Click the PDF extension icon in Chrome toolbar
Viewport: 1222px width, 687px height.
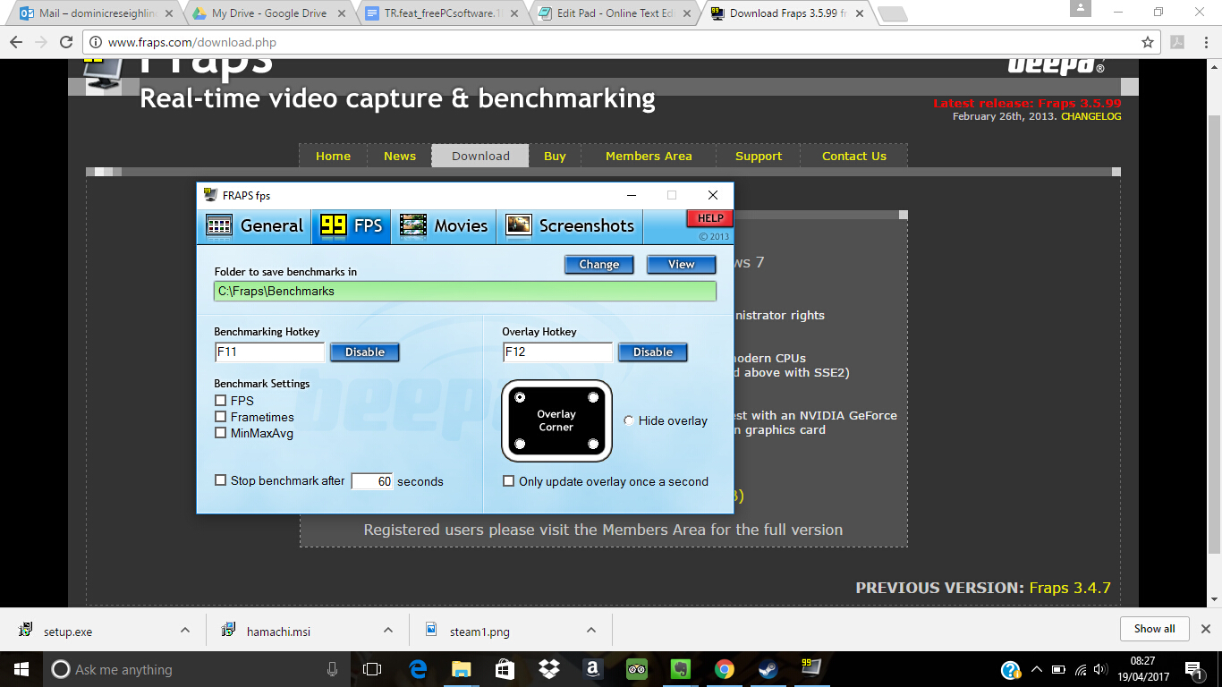pos(1178,42)
